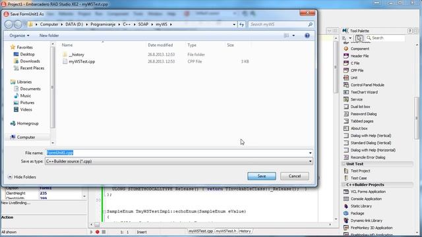Screen dimensions: 422x237
Task: Choose the Test Case icon
Action: (346, 178)
